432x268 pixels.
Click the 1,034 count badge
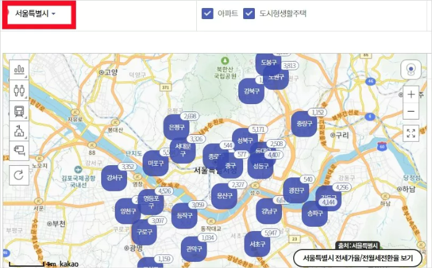207,237
